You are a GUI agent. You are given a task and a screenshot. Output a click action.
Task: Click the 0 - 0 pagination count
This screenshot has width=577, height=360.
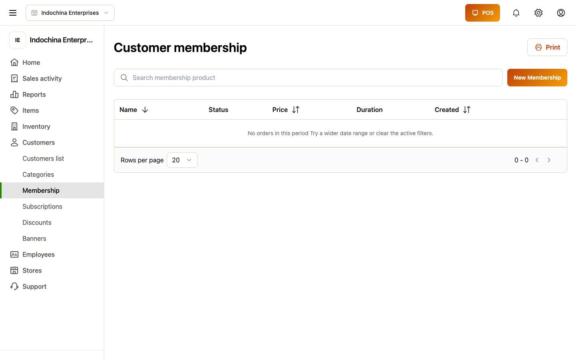[x=521, y=160]
